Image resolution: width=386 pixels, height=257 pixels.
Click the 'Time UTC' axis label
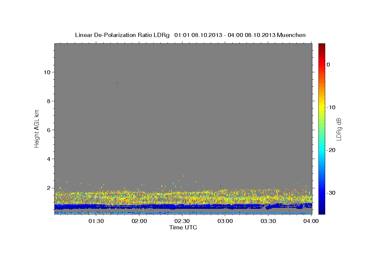click(183, 227)
